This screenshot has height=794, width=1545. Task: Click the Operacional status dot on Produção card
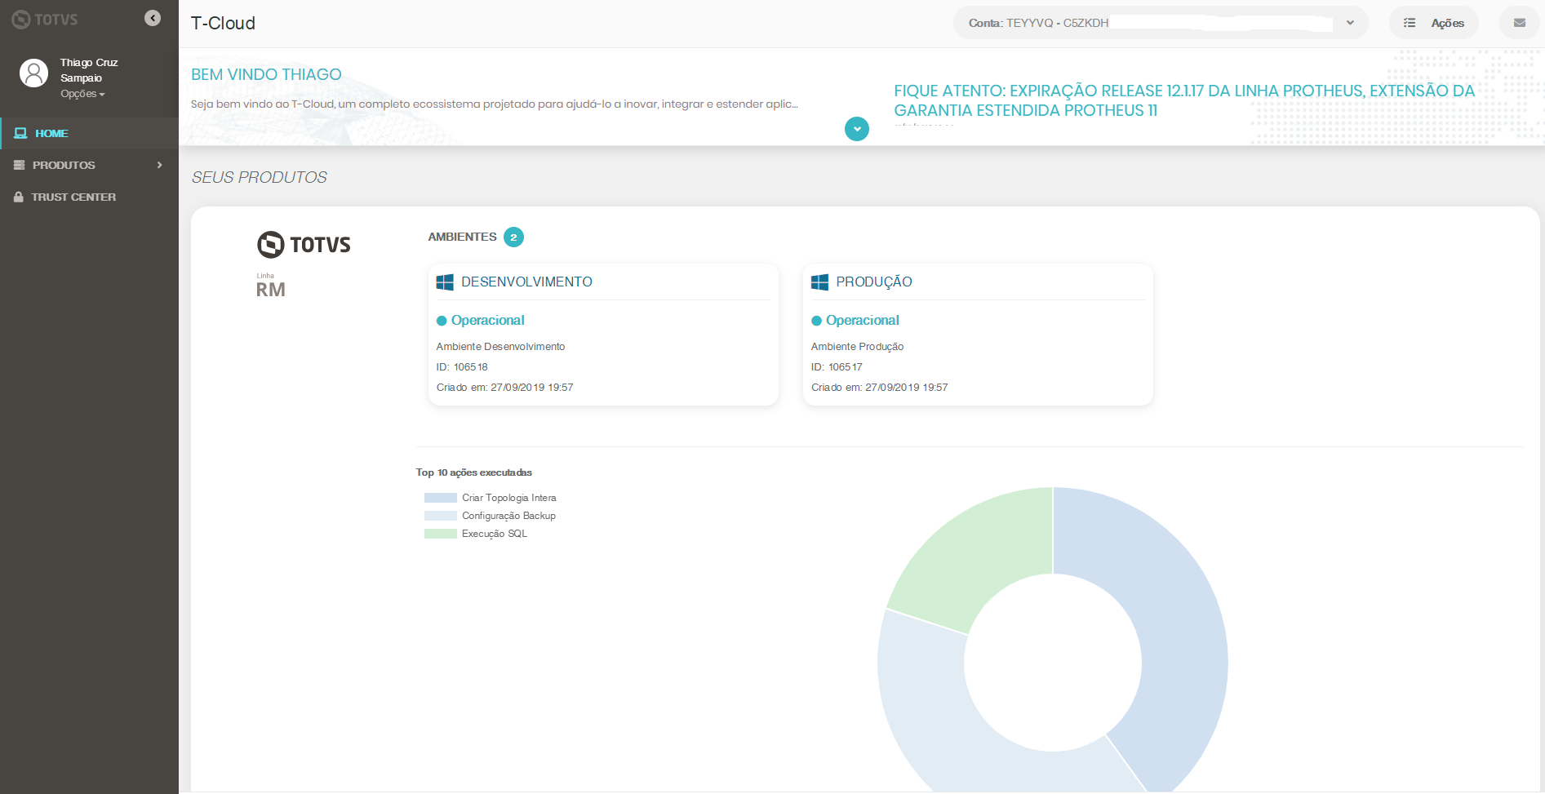pos(816,320)
